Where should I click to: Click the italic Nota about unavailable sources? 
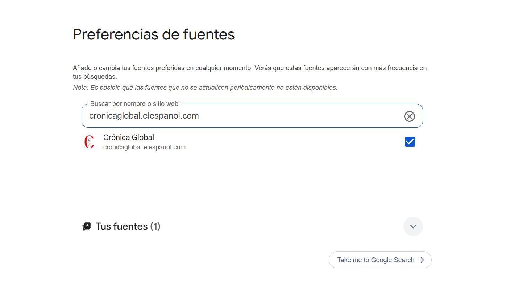205,88
